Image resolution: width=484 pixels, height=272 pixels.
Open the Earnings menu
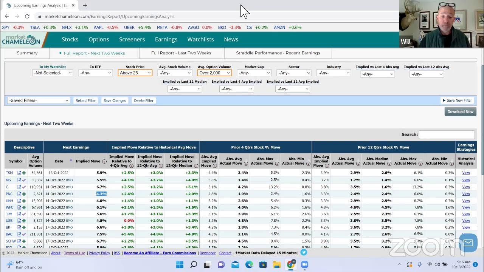(x=166, y=39)
